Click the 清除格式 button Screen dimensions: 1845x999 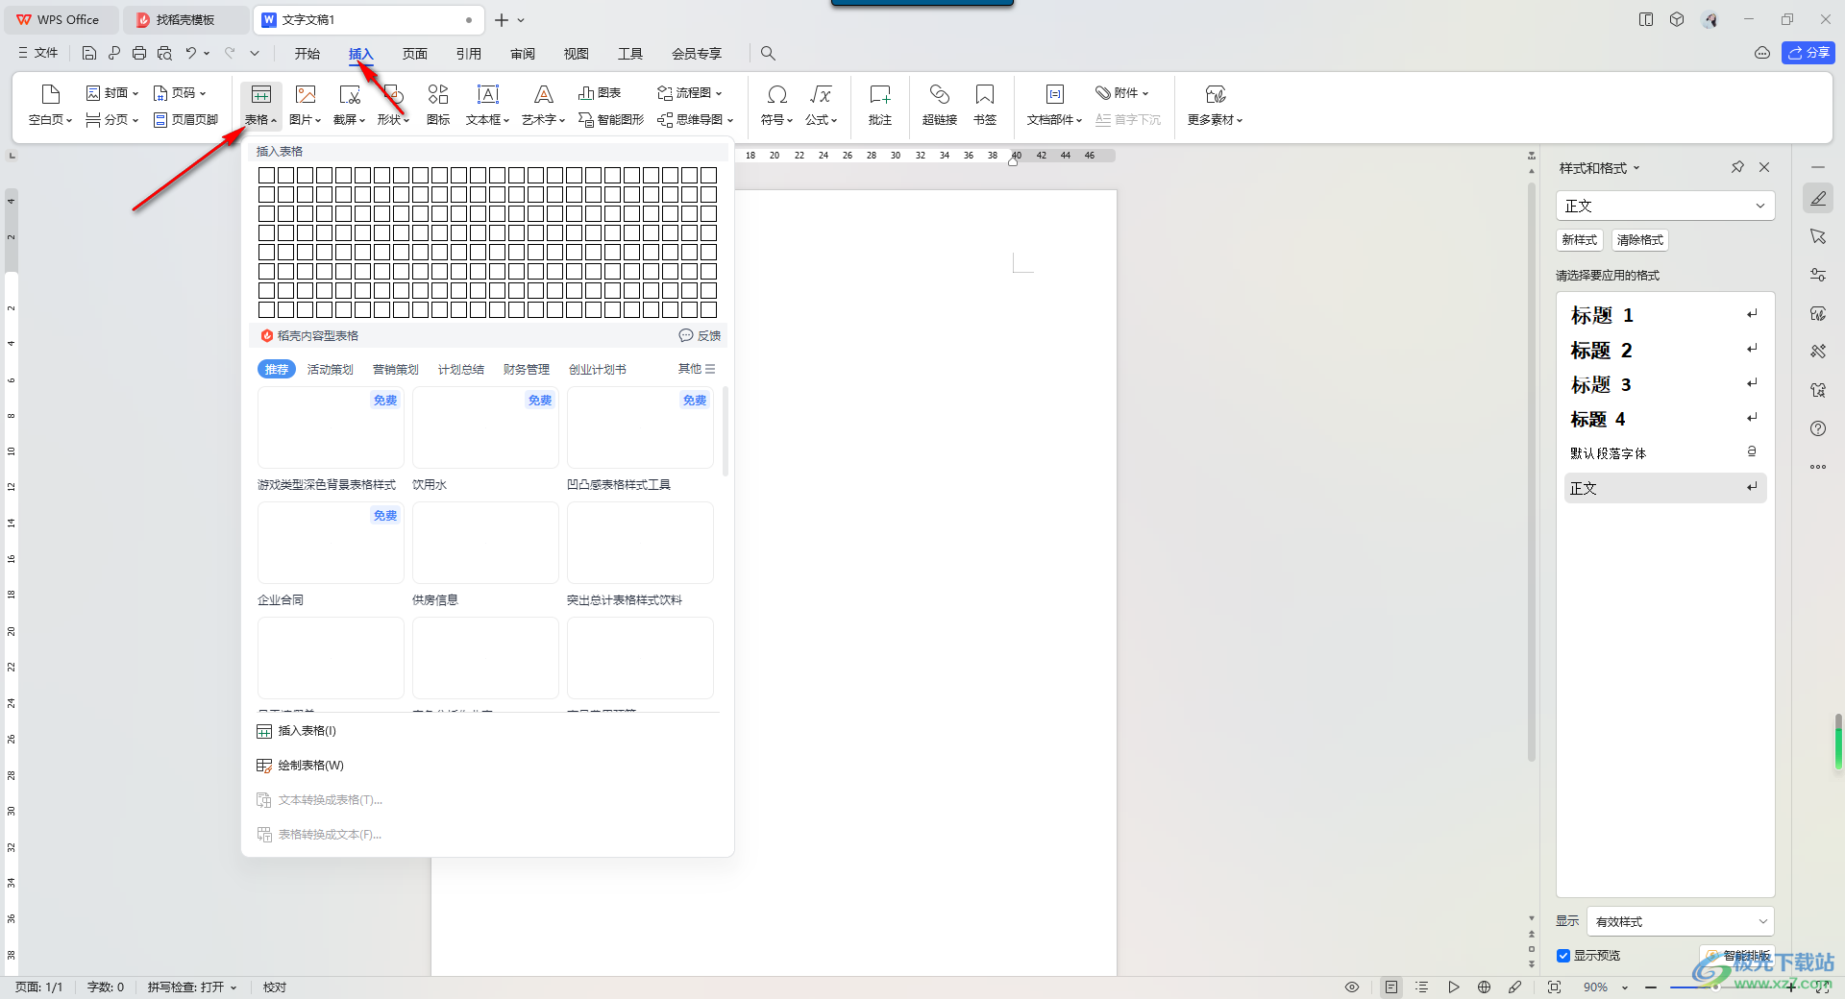click(x=1640, y=240)
